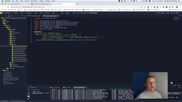Expand the validation folder

[9, 65]
